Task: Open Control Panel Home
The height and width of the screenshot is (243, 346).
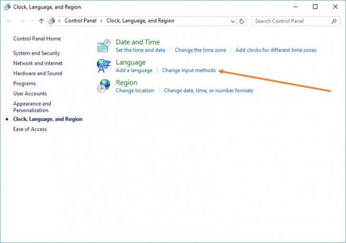Action: [37, 38]
